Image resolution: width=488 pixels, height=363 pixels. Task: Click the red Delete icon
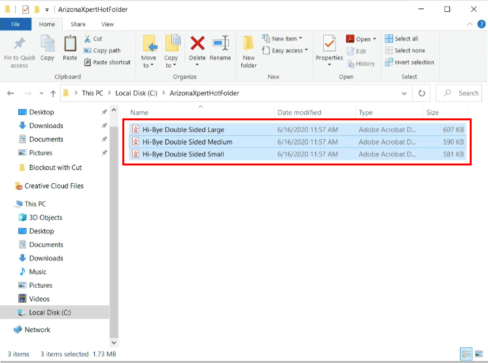(197, 44)
